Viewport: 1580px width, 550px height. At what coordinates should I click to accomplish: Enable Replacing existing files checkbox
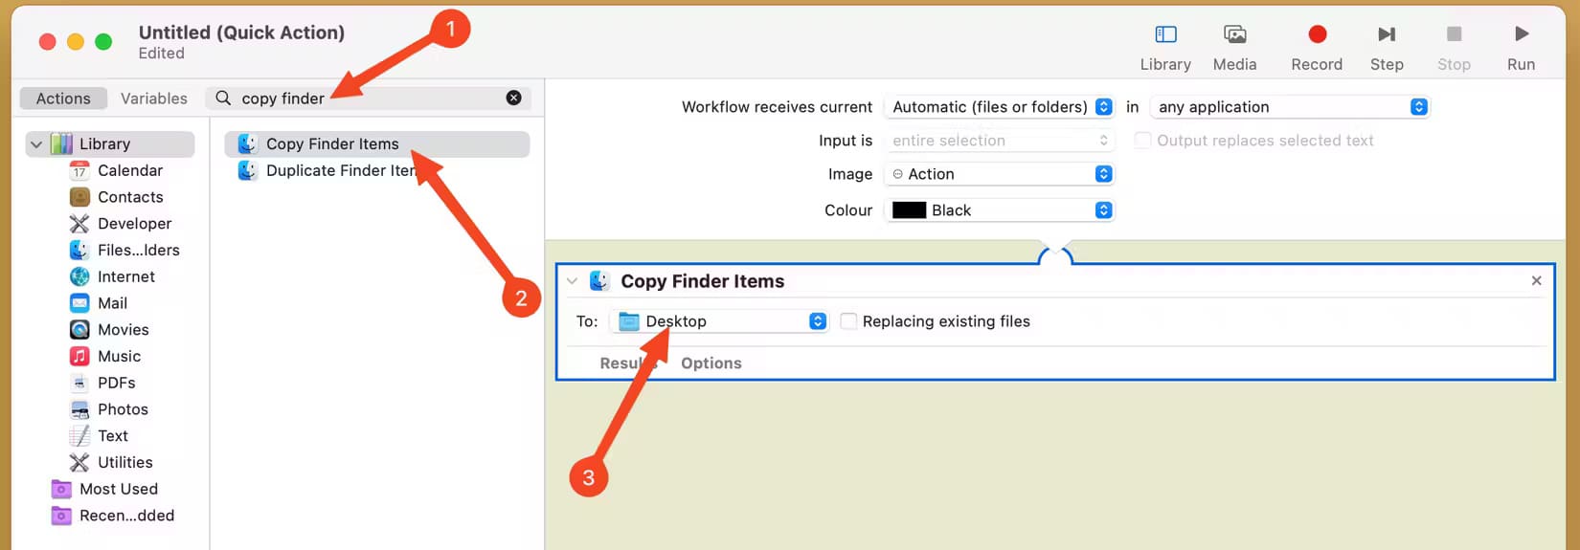848,321
